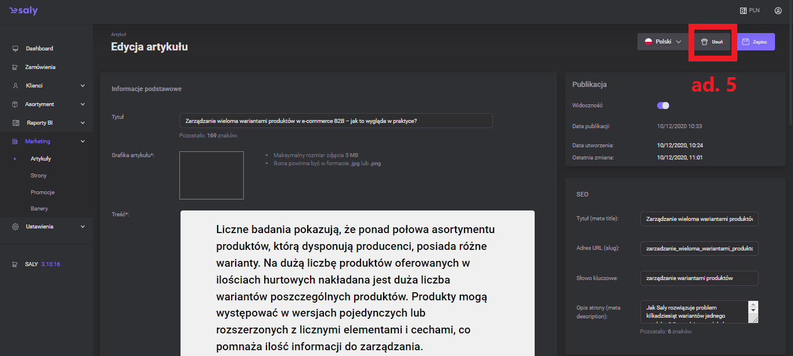
Task: Click the Klienci person icon
Action: 15,86
